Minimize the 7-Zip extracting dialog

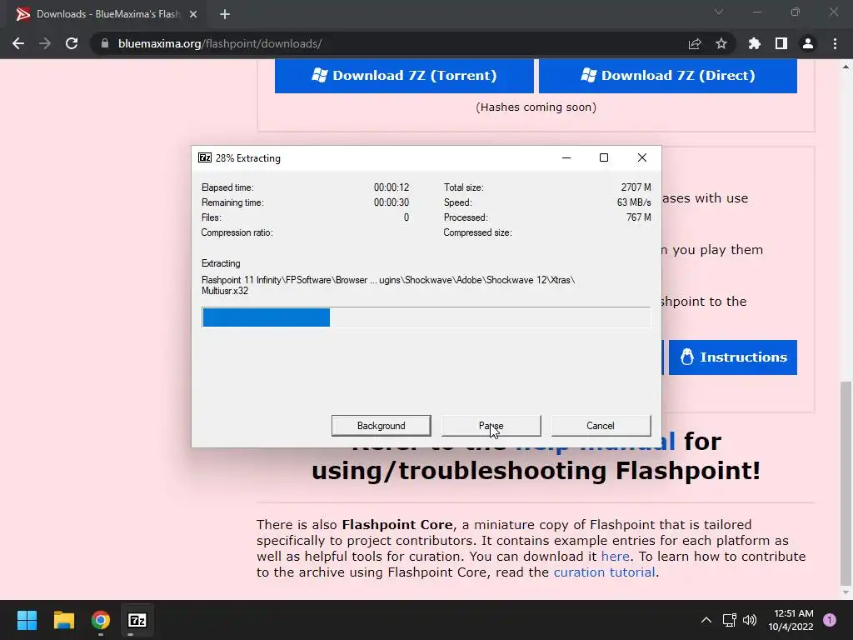point(566,157)
